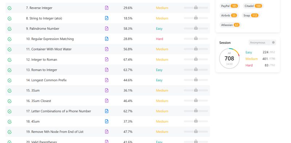Click the Session settings gear icon
The height and width of the screenshot is (143, 291).
[273, 42]
